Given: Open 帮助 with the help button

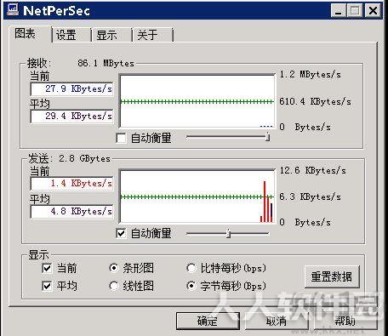Looking at the screenshot, I should pyautogui.click(x=345, y=321).
